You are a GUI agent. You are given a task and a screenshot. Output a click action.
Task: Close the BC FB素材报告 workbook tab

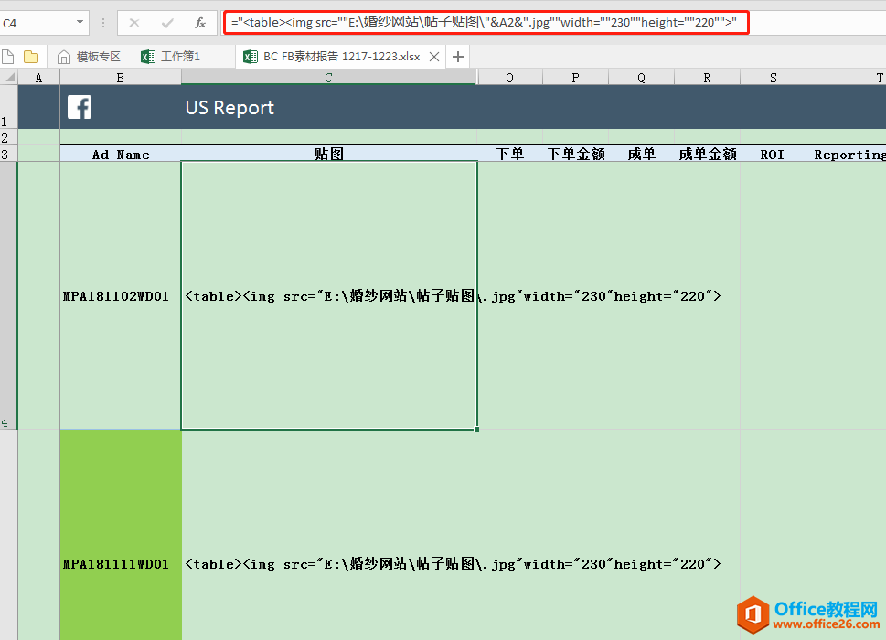pos(434,57)
